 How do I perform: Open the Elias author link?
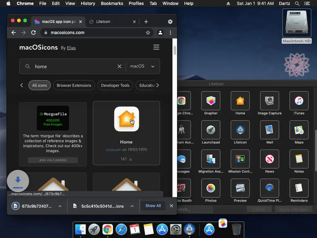click(72, 48)
